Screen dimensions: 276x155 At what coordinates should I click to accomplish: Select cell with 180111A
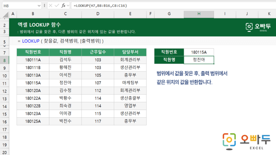tap(33, 60)
